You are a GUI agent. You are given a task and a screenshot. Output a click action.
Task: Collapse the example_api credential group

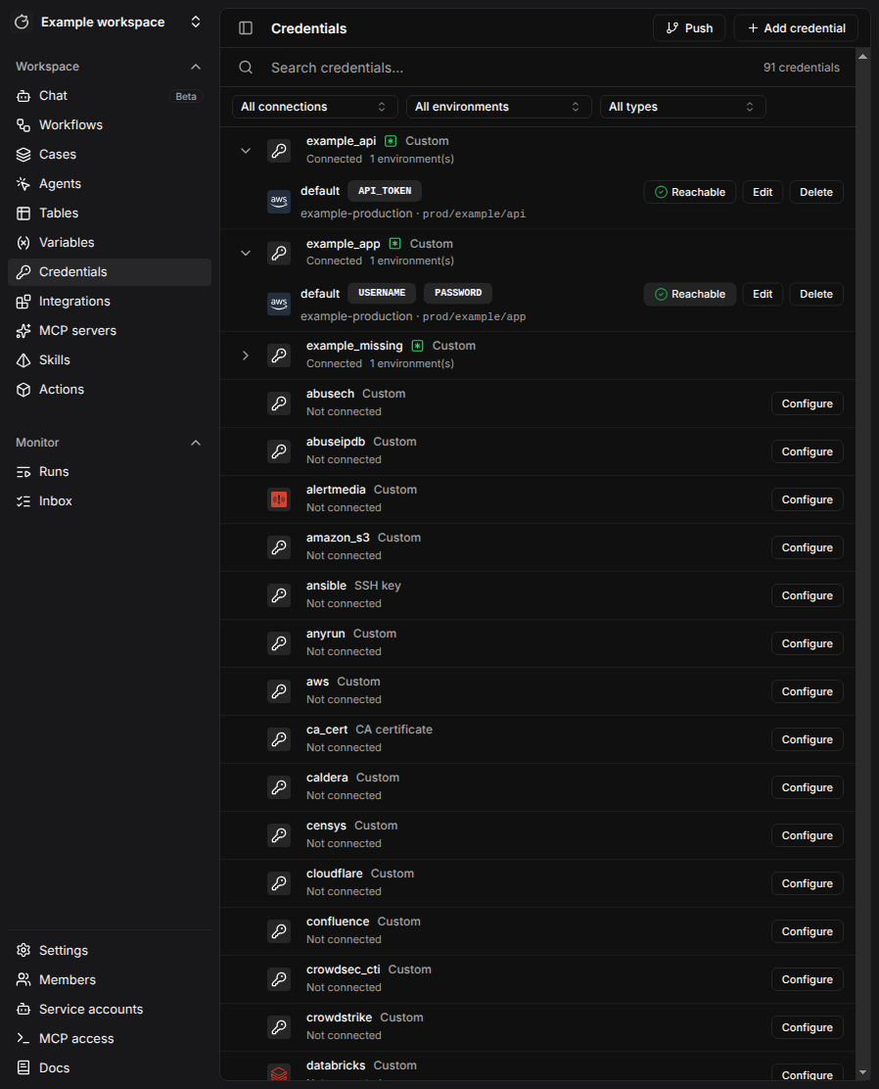pyautogui.click(x=246, y=150)
